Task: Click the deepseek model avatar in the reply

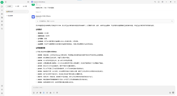Action: pyautogui.click(x=33, y=17)
